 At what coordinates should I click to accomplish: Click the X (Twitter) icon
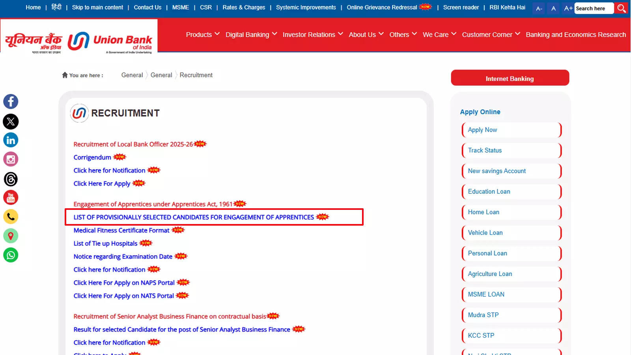pos(11,121)
